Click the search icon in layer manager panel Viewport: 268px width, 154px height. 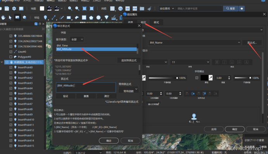point(36,24)
